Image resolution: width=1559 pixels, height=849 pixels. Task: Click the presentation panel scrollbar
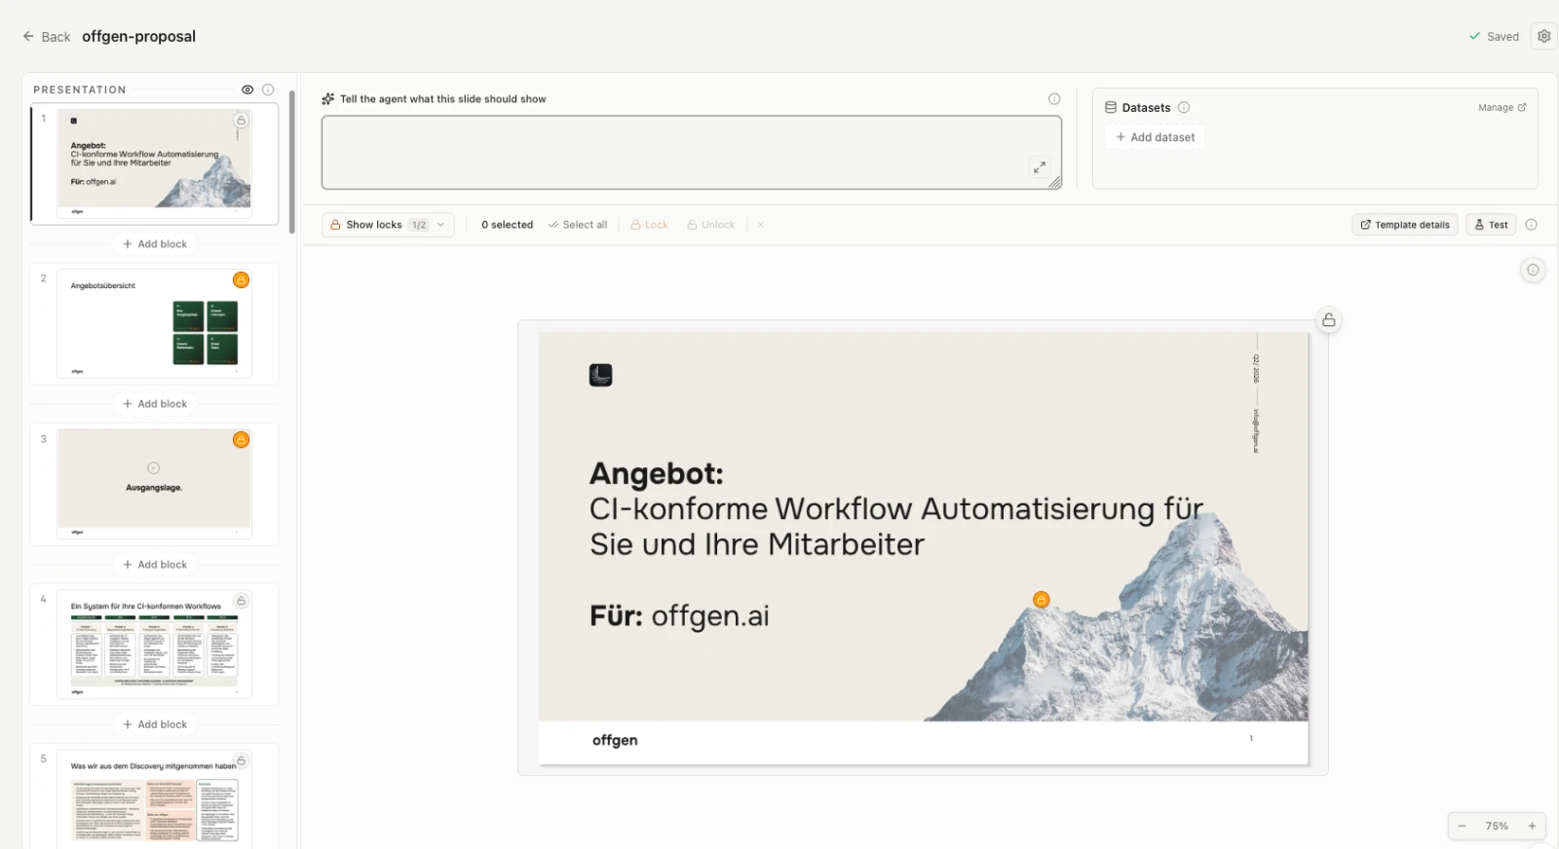tap(292, 162)
